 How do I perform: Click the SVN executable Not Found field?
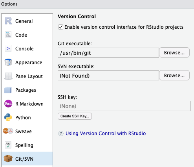click(x=108, y=76)
